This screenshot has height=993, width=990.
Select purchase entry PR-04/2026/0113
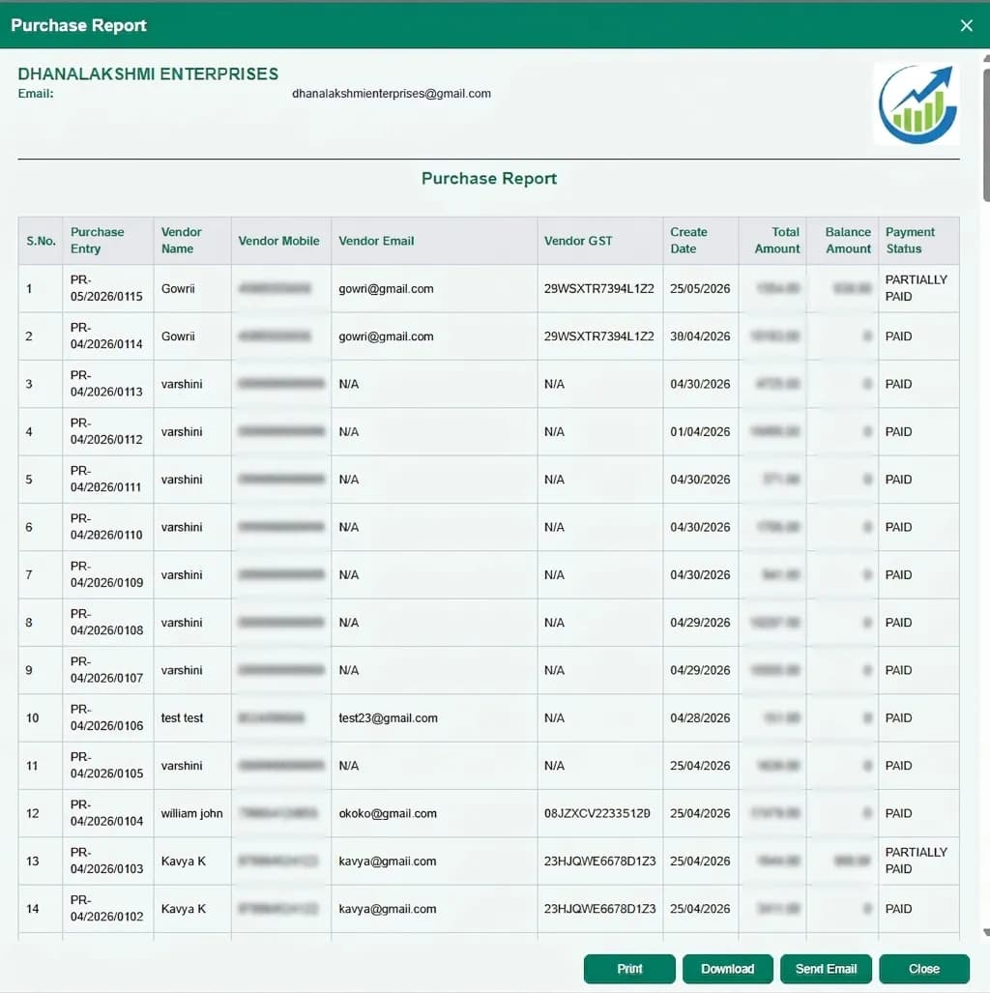tap(106, 383)
